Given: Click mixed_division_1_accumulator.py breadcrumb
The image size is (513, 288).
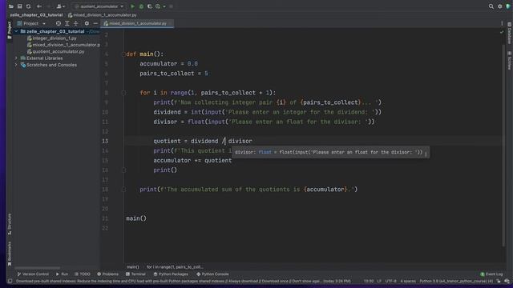Looking at the screenshot, I should tap(103, 15).
